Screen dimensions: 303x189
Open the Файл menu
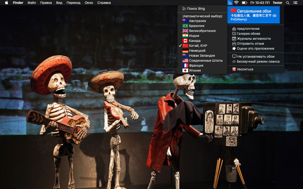(x=32, y=3)
